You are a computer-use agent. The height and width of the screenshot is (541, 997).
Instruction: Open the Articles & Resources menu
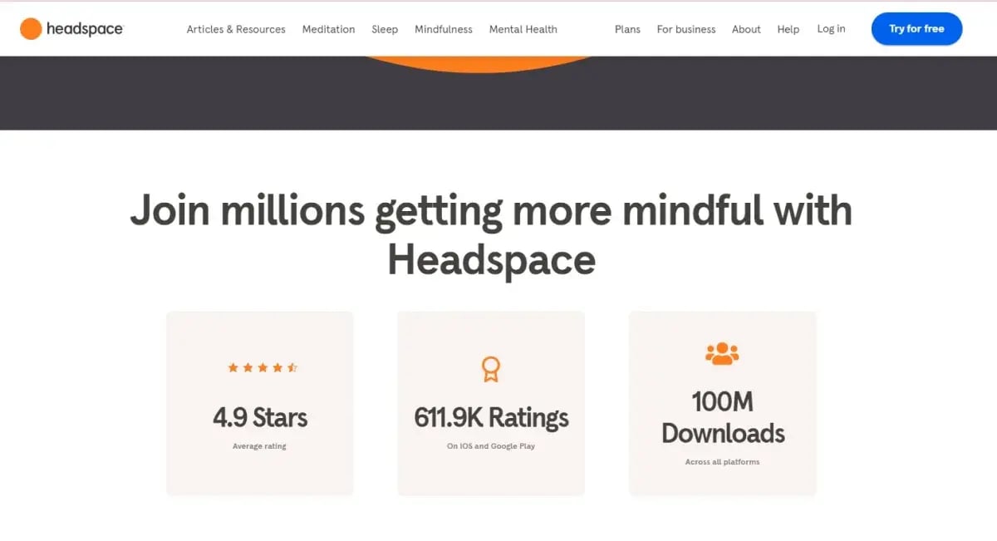[x=235, y=29]
